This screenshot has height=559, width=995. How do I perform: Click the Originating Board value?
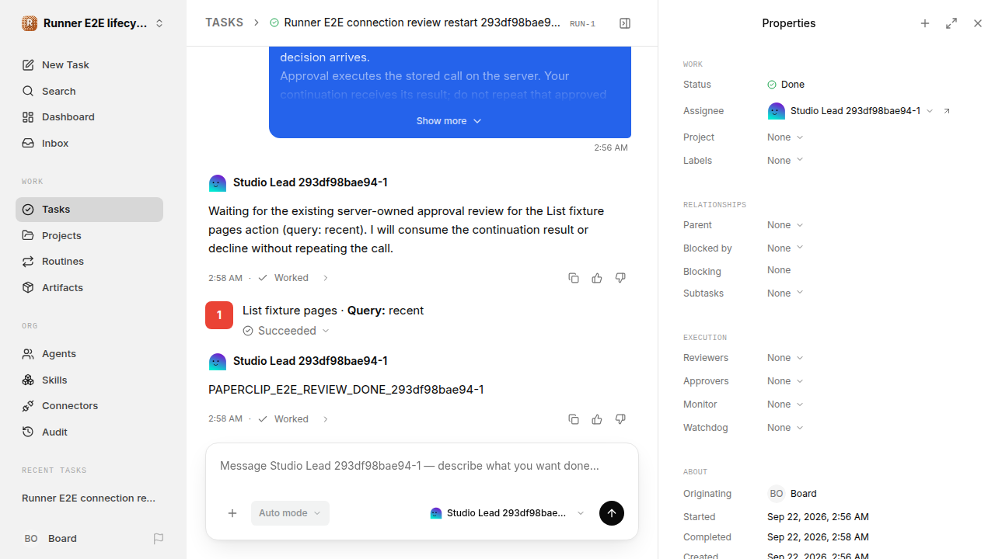click(x=793, y=494)
